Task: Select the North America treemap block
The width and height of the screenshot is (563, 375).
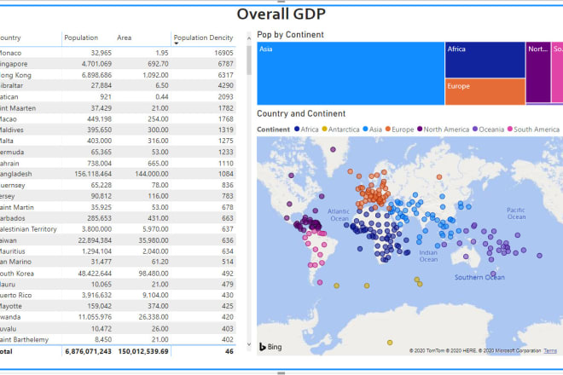Action: [x=538, y=72]
